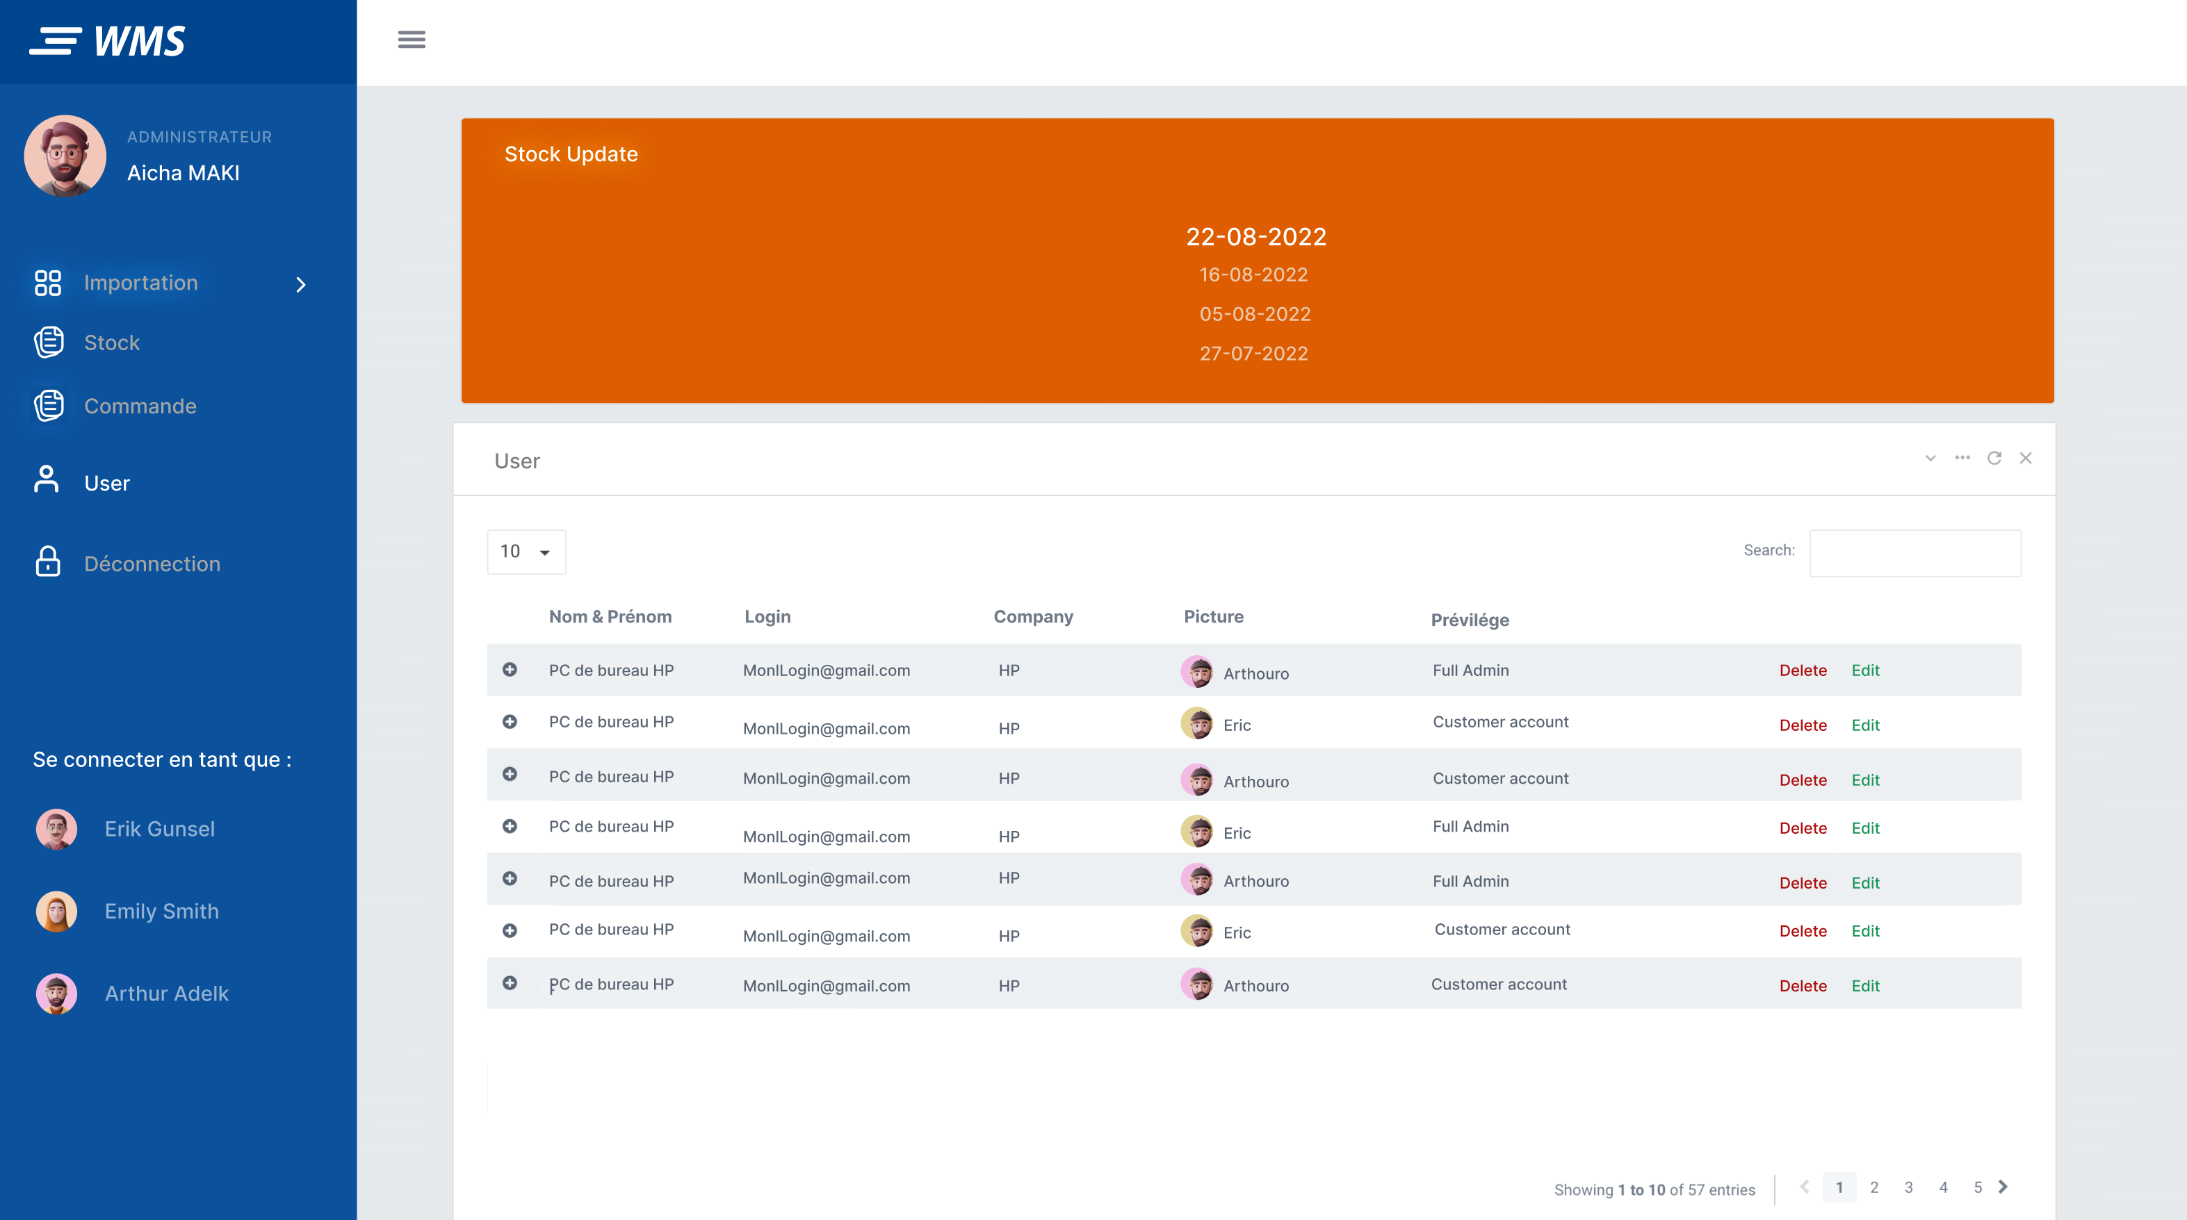2187x1220 pixels.
Task: Delete the first Full Admin user row
Action: [1803, 670]
